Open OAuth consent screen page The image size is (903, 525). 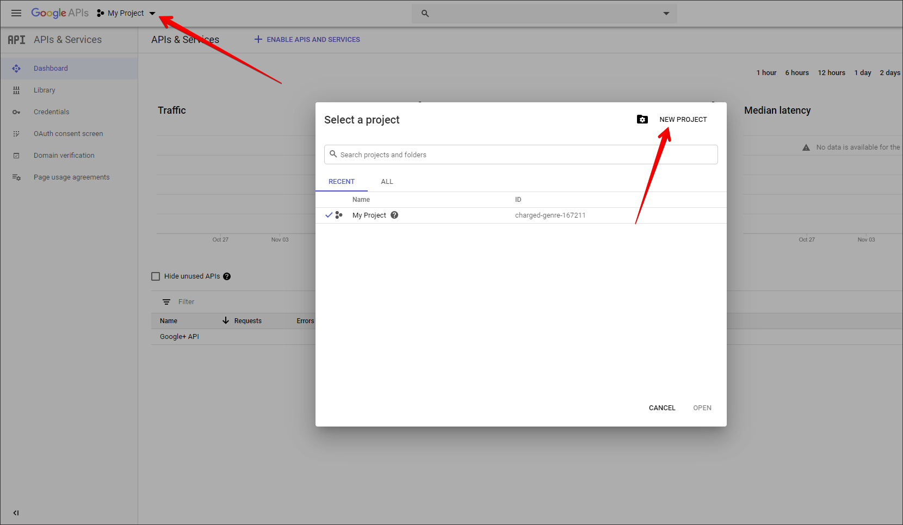point(69,134)
